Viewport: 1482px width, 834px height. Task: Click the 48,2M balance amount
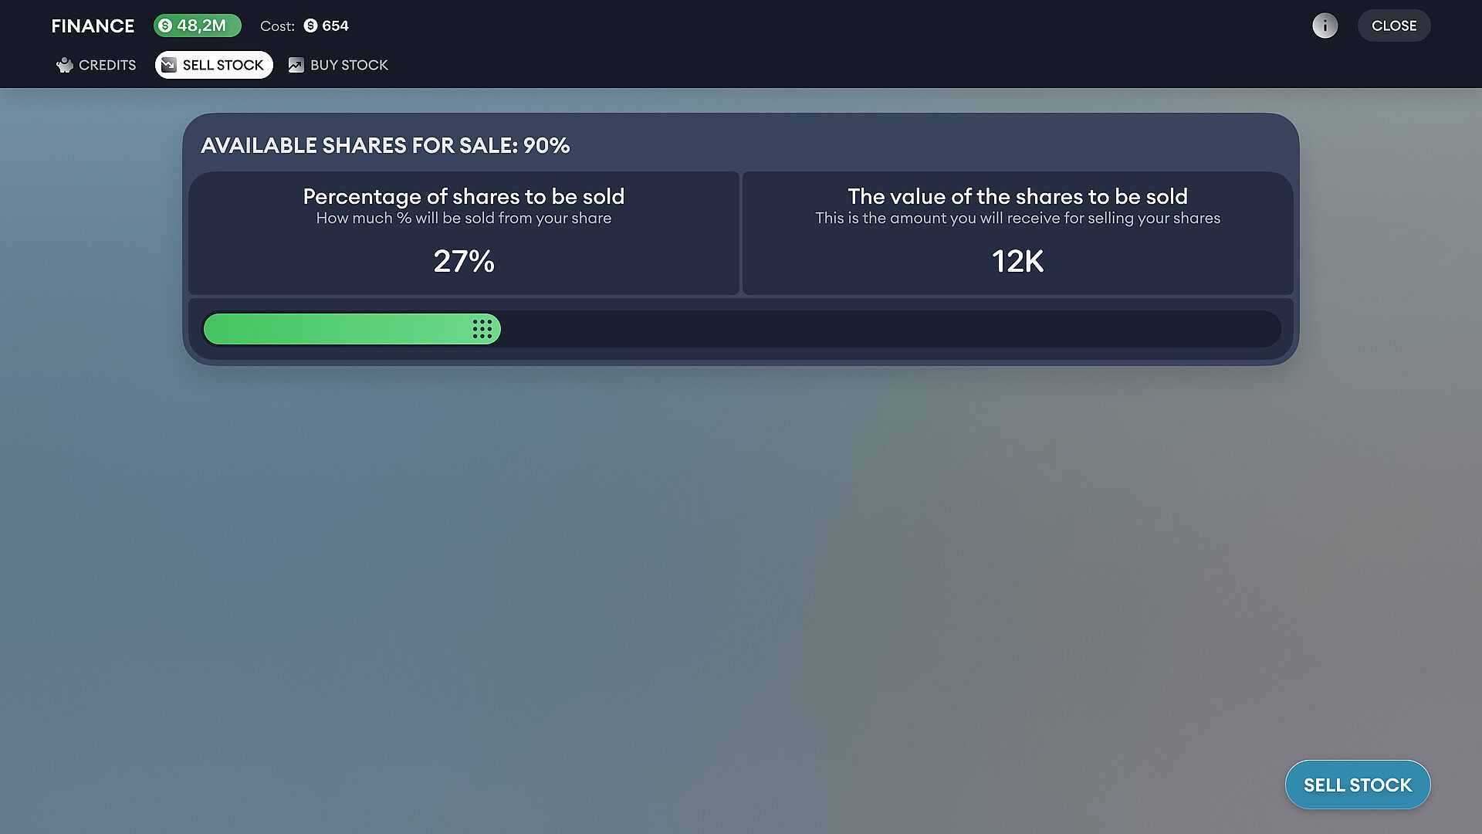click(201, 25)
